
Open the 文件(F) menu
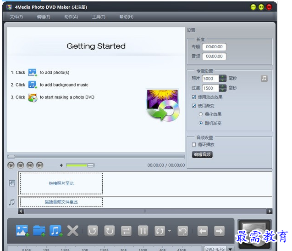click(17, 17)
